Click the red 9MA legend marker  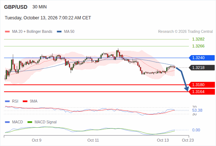coord(25,101)
